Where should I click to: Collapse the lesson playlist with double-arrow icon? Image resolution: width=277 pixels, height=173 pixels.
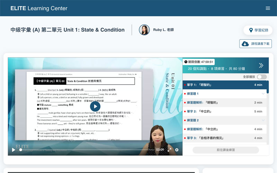click(x=261, y=65)
